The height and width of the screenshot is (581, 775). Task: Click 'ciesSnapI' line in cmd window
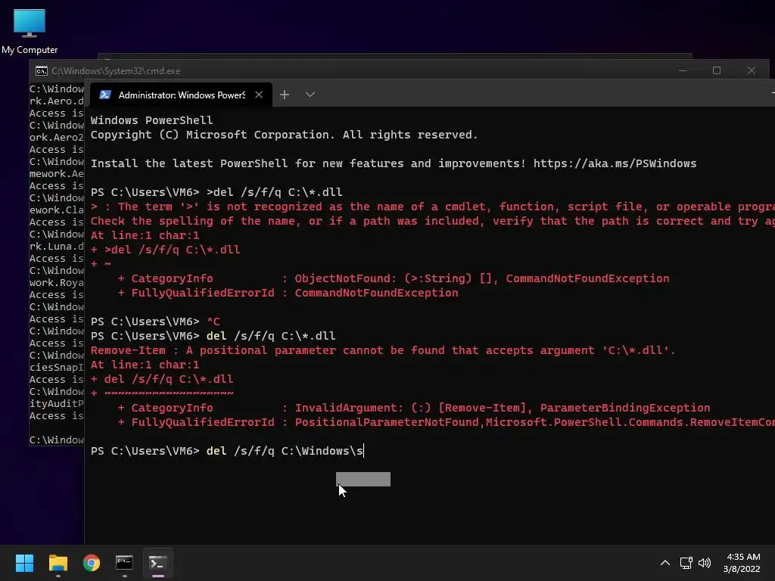tap(56, 368)
